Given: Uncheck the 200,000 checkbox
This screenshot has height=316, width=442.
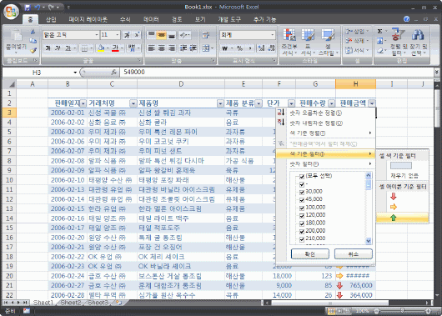Looking at the screenshot, I should (302, 231).
